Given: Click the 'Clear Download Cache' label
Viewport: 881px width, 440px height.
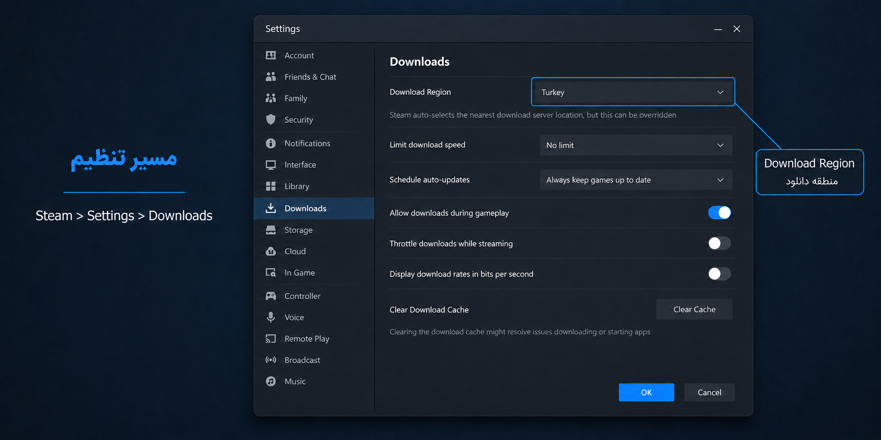Looking at the screenshot, I should point(429,310).
